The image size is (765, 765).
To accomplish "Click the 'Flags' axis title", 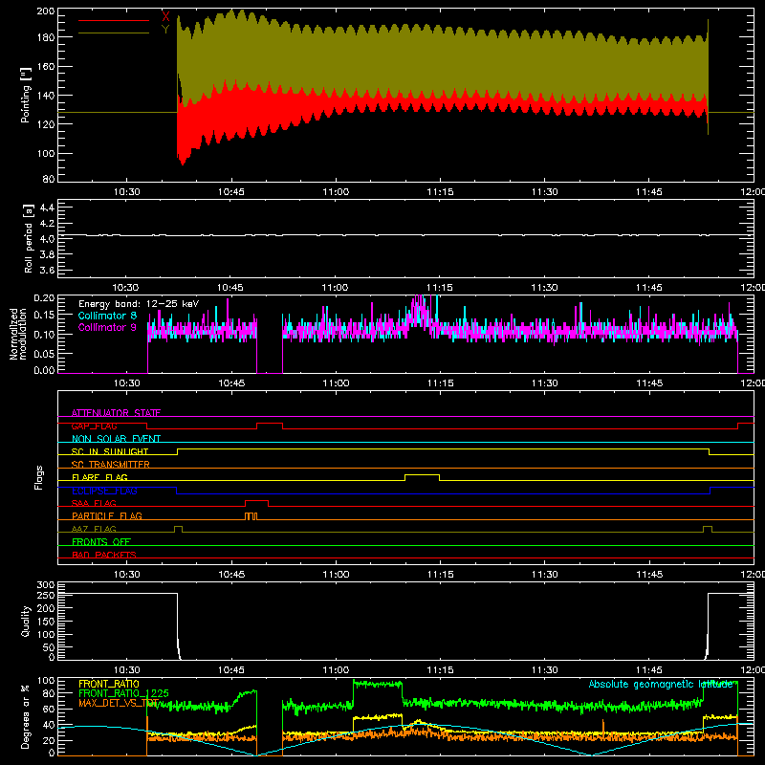I will tap(39, 477).
